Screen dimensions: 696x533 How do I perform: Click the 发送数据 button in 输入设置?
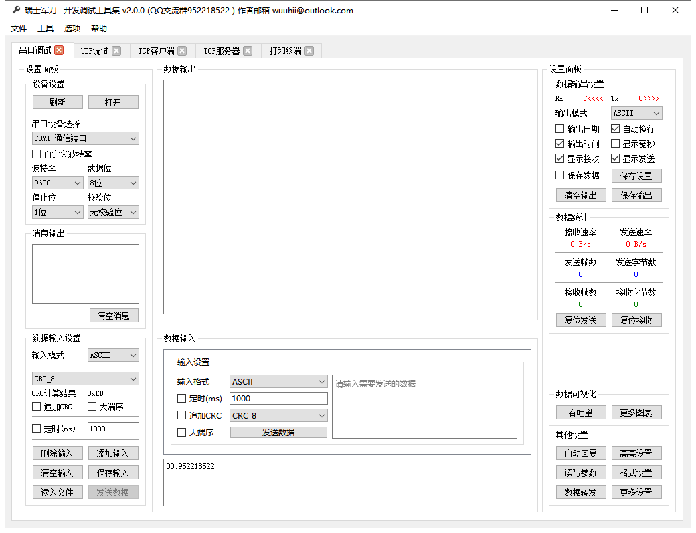pos(278,432)
